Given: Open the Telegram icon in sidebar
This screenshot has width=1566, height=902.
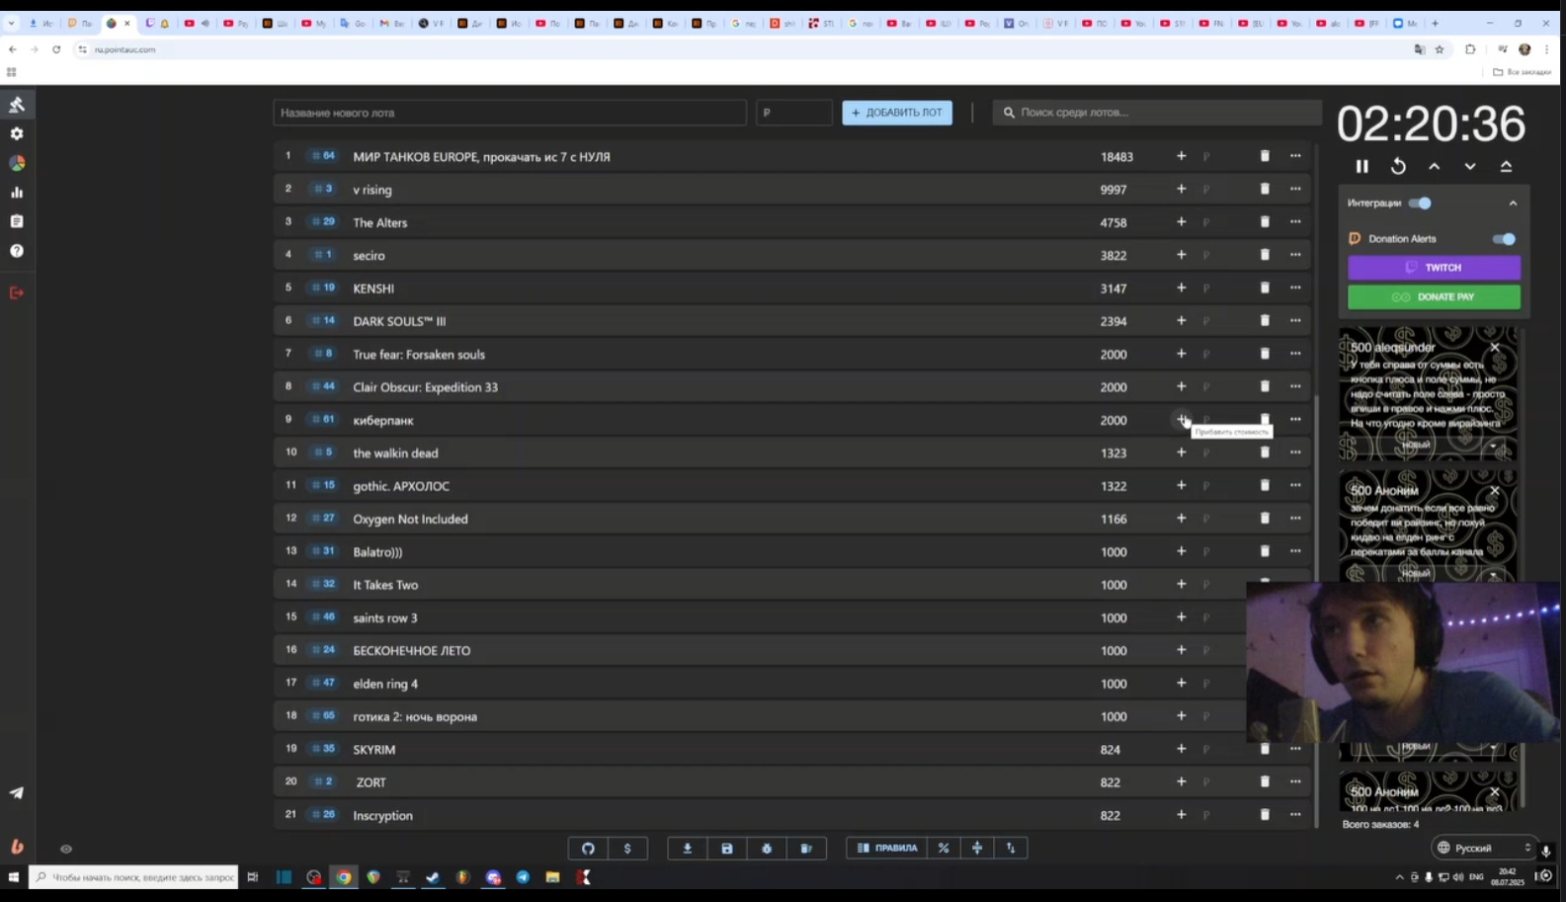Looking at the screenshot, I should pyautogui.click(x=17, y=792).
